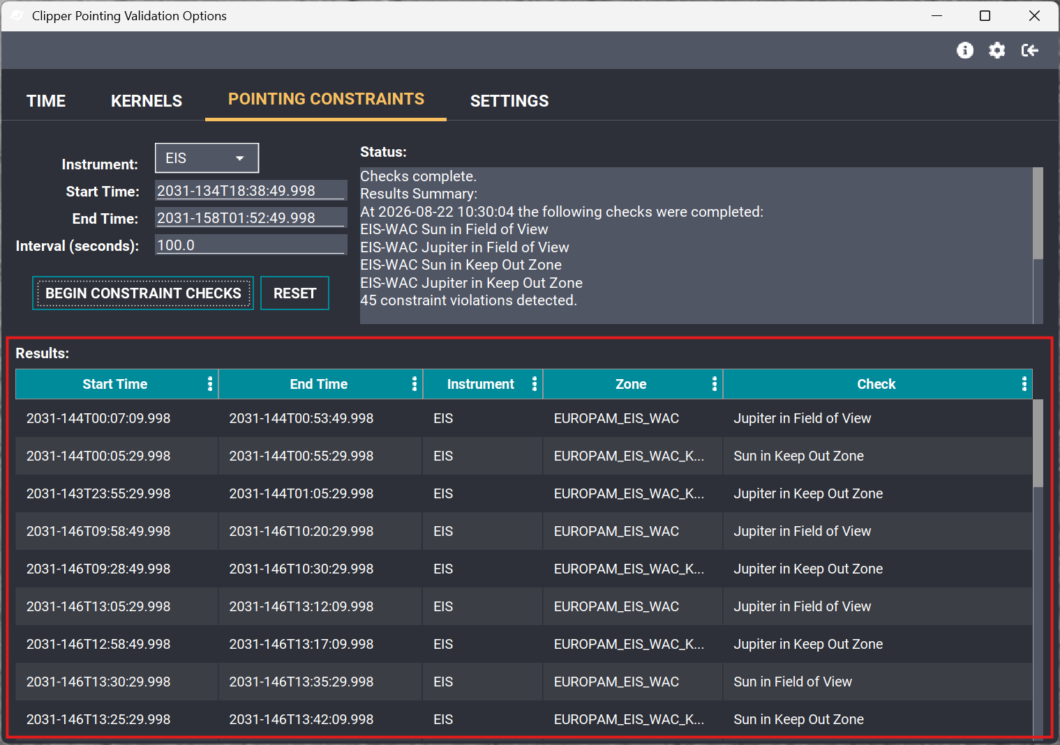Select end time 2031-146T10:20:29.998 cell

[320, 531]
